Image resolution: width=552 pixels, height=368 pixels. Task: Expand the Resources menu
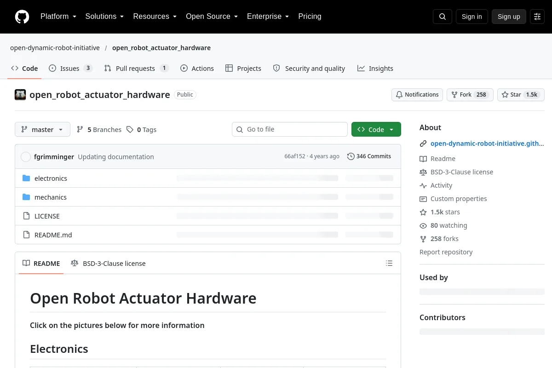(155, 17)
